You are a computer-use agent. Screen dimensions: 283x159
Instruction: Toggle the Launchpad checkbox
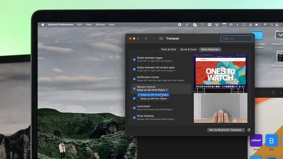[134, 108]
